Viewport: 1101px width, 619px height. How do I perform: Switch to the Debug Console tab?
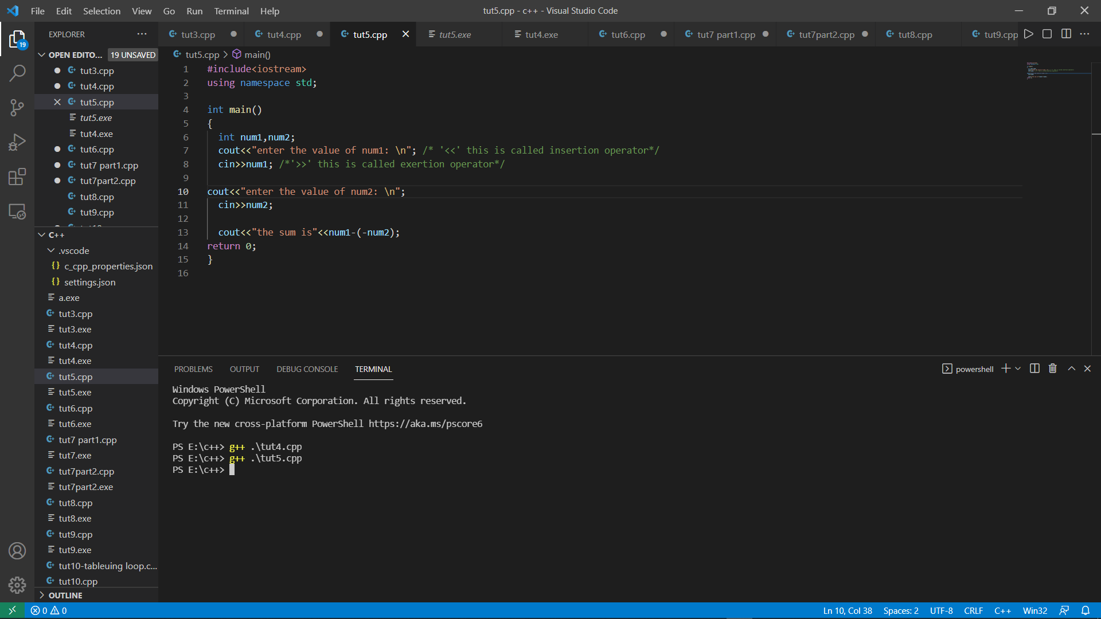pos(307,369)
